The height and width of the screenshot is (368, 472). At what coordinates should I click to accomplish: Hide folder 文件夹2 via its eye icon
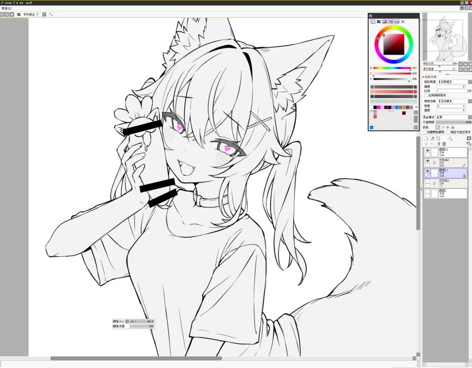click(427, 161)
